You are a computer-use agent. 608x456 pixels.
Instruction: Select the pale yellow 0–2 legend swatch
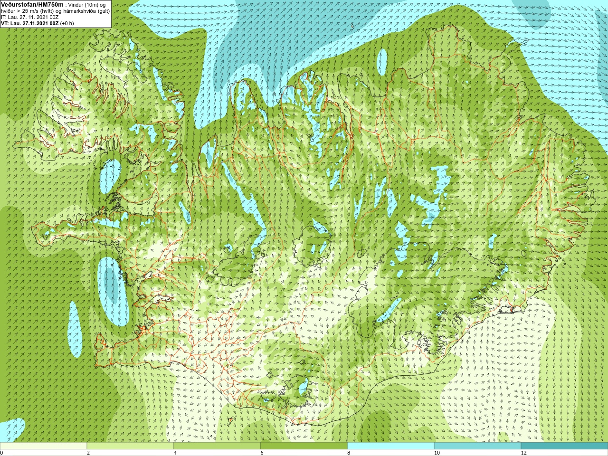click(x=43, y=446)
